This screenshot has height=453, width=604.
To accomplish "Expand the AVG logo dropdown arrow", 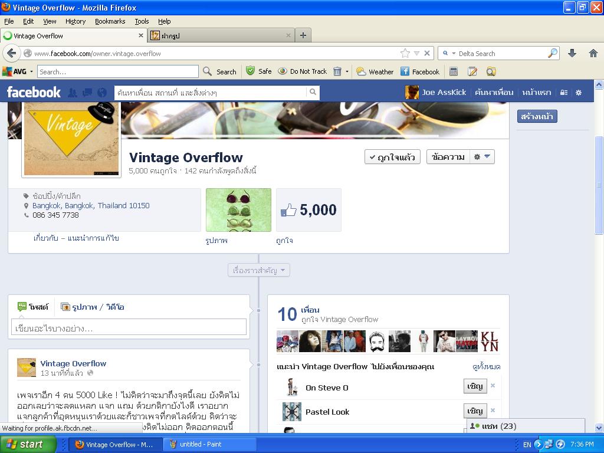I will point(32,71).
